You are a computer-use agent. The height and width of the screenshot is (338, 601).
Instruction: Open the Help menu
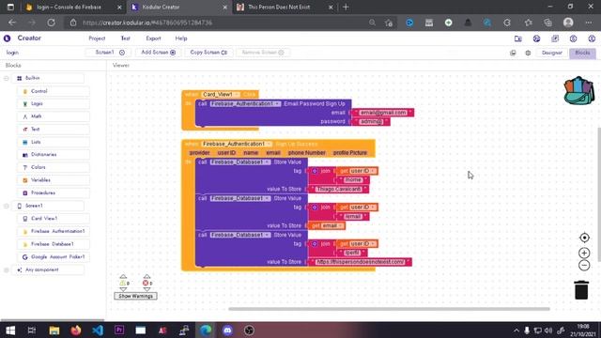point(181,38)
